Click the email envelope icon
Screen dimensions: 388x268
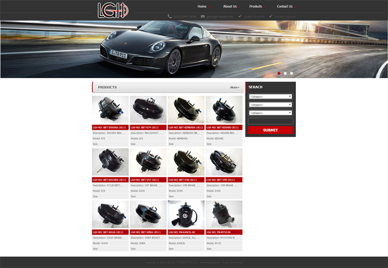coord(203,17)
